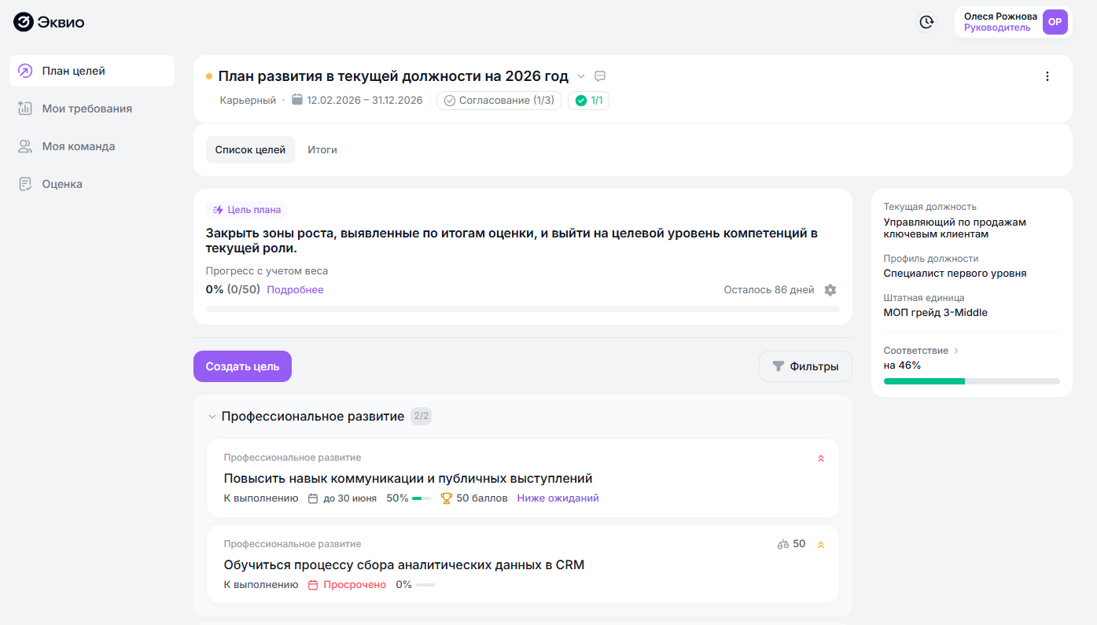
Task: Click the green Соответствие 46% progress bar
Action: tap(971, 381)
